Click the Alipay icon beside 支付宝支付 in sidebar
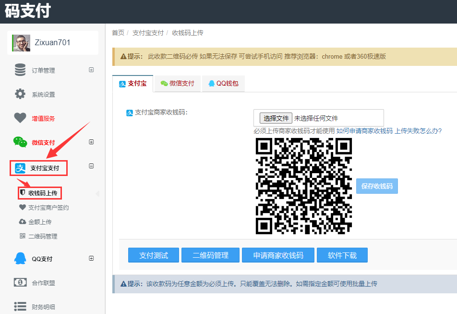The image size is (457, 314). point(20,168)
